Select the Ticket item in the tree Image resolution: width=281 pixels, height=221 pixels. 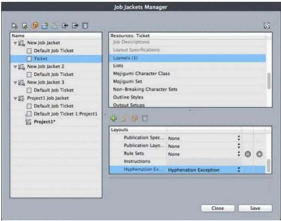[x=41, y=59]
